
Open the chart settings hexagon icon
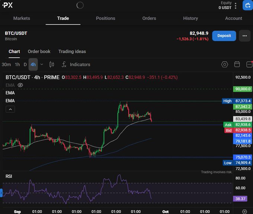(x=225, y=64)
